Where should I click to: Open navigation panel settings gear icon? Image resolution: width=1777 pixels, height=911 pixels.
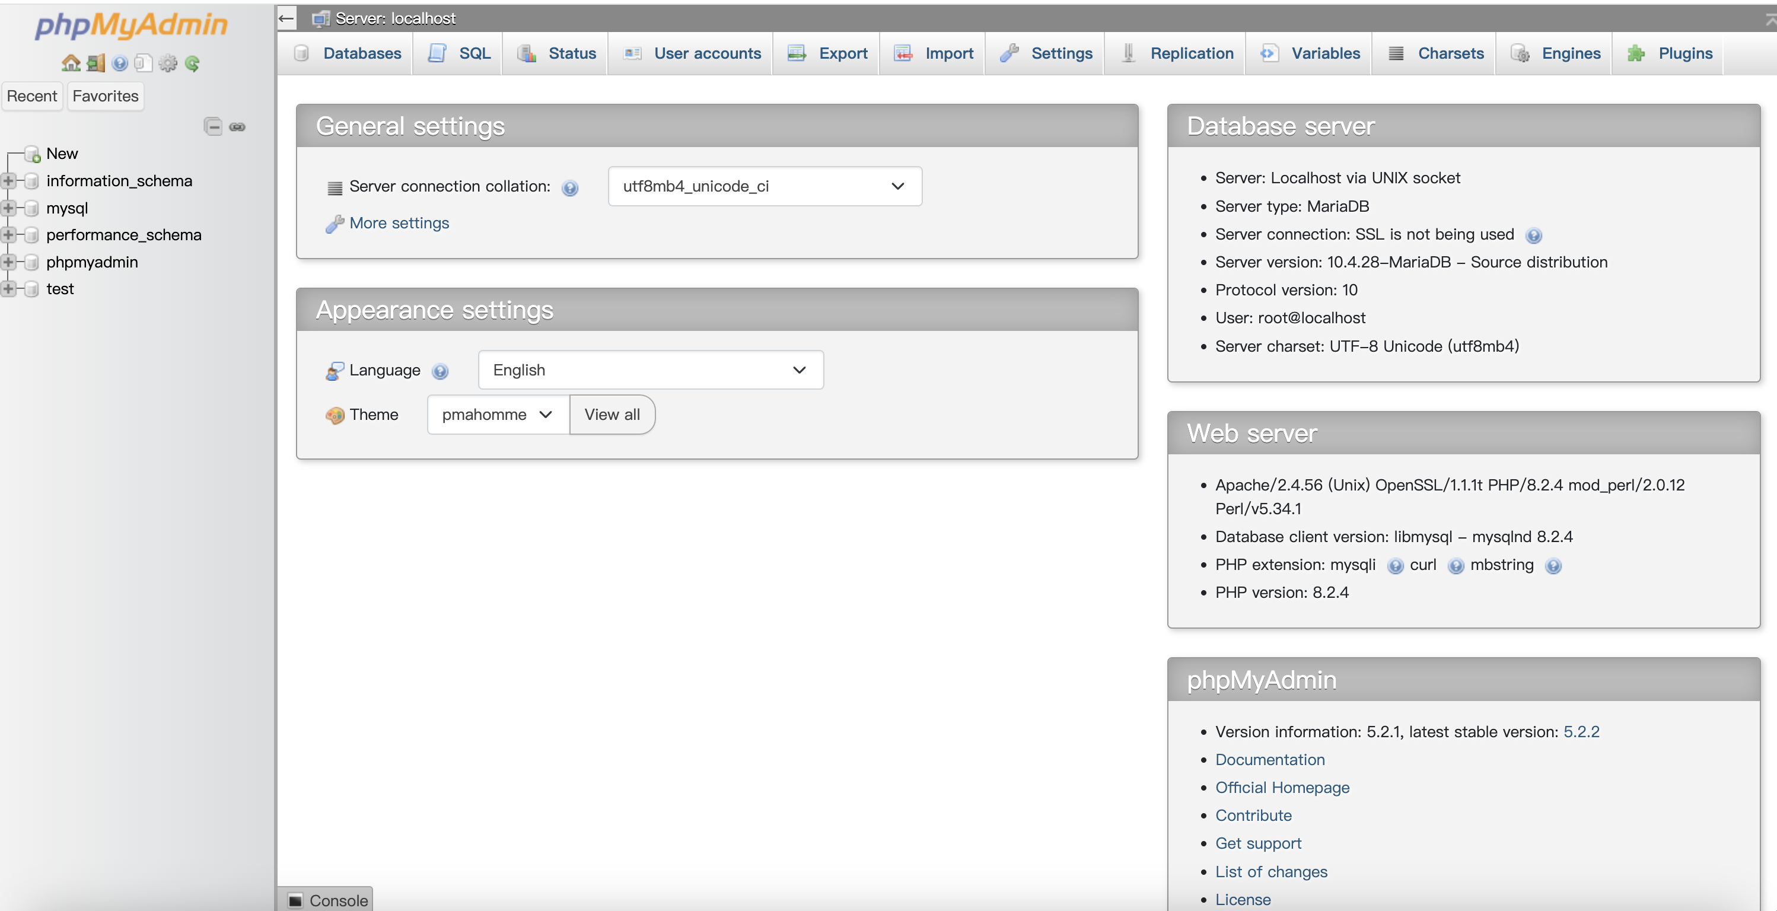[168, 63]
